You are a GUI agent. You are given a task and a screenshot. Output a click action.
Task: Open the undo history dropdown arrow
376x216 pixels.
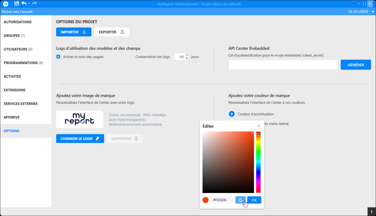click(29, 4)
